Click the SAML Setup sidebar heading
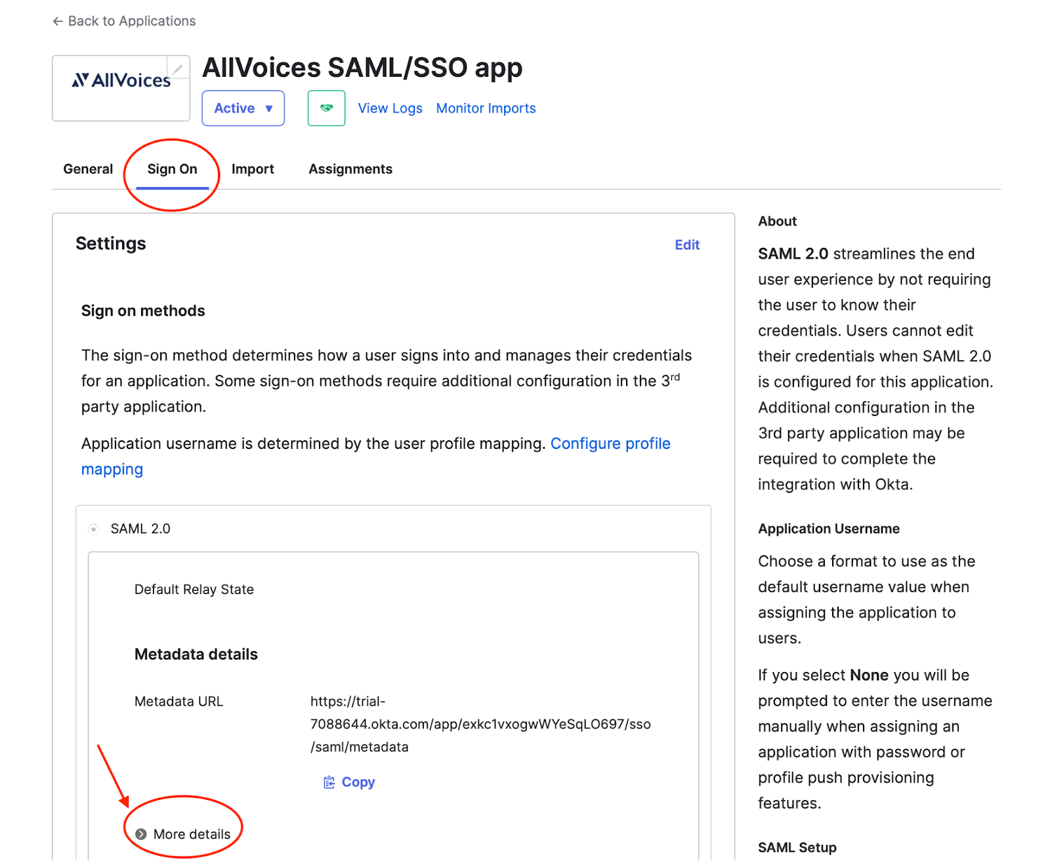 797,847
